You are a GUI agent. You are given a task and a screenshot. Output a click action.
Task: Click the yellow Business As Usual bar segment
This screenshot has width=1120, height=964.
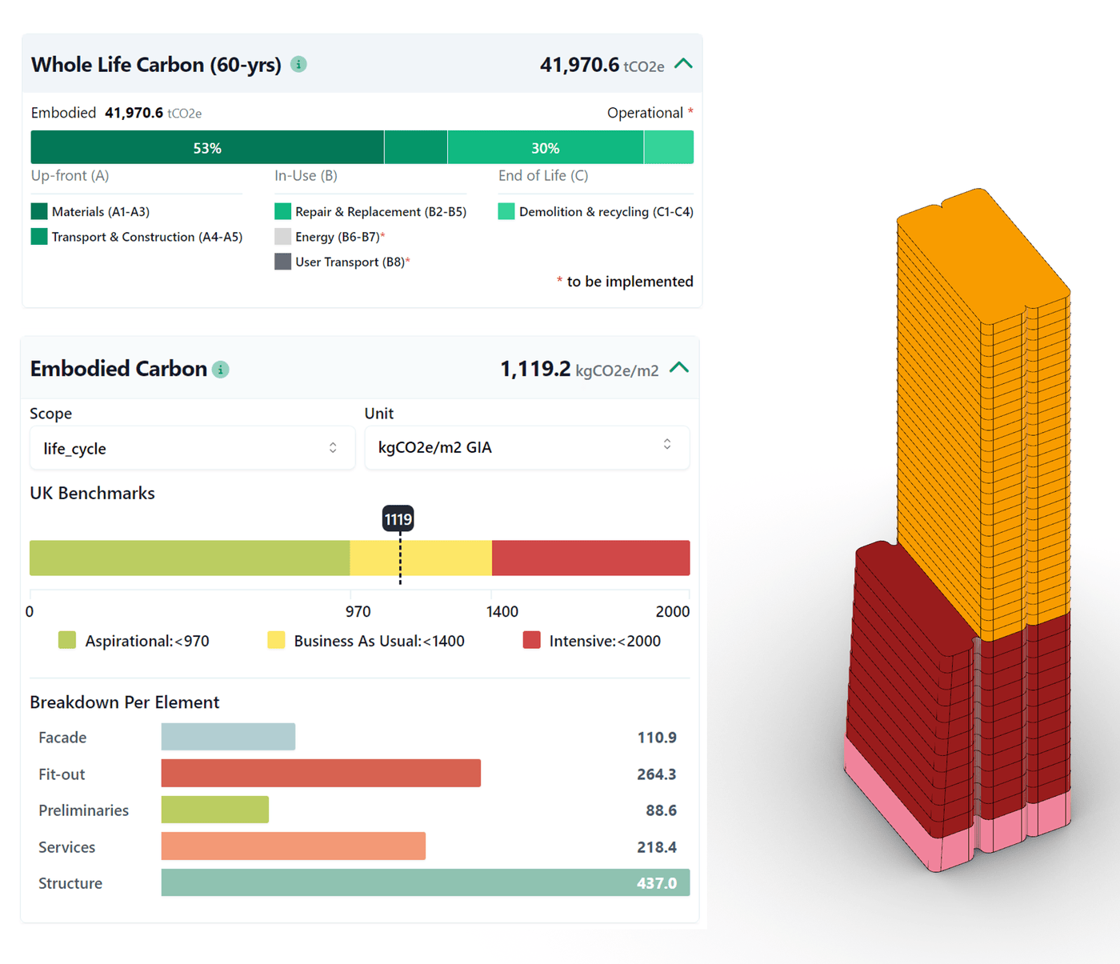tap(421, 558)
